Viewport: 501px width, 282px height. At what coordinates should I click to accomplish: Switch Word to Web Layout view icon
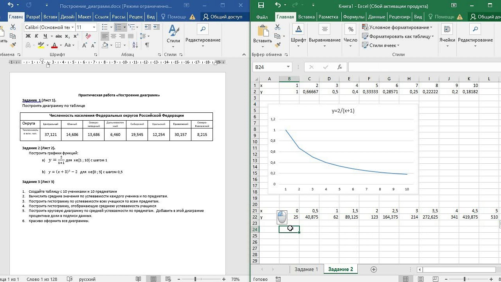tap(168, 279)
